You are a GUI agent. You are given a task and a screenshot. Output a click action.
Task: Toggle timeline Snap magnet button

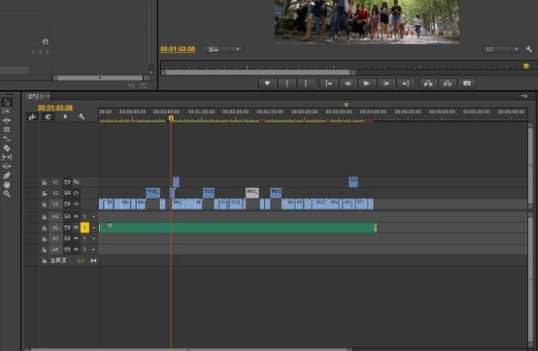pos(48,117)
